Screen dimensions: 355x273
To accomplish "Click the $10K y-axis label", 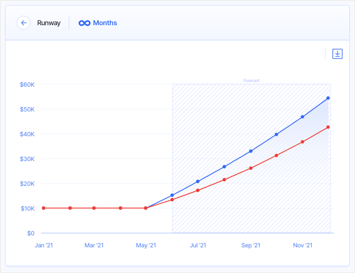I will click(27, 208).
